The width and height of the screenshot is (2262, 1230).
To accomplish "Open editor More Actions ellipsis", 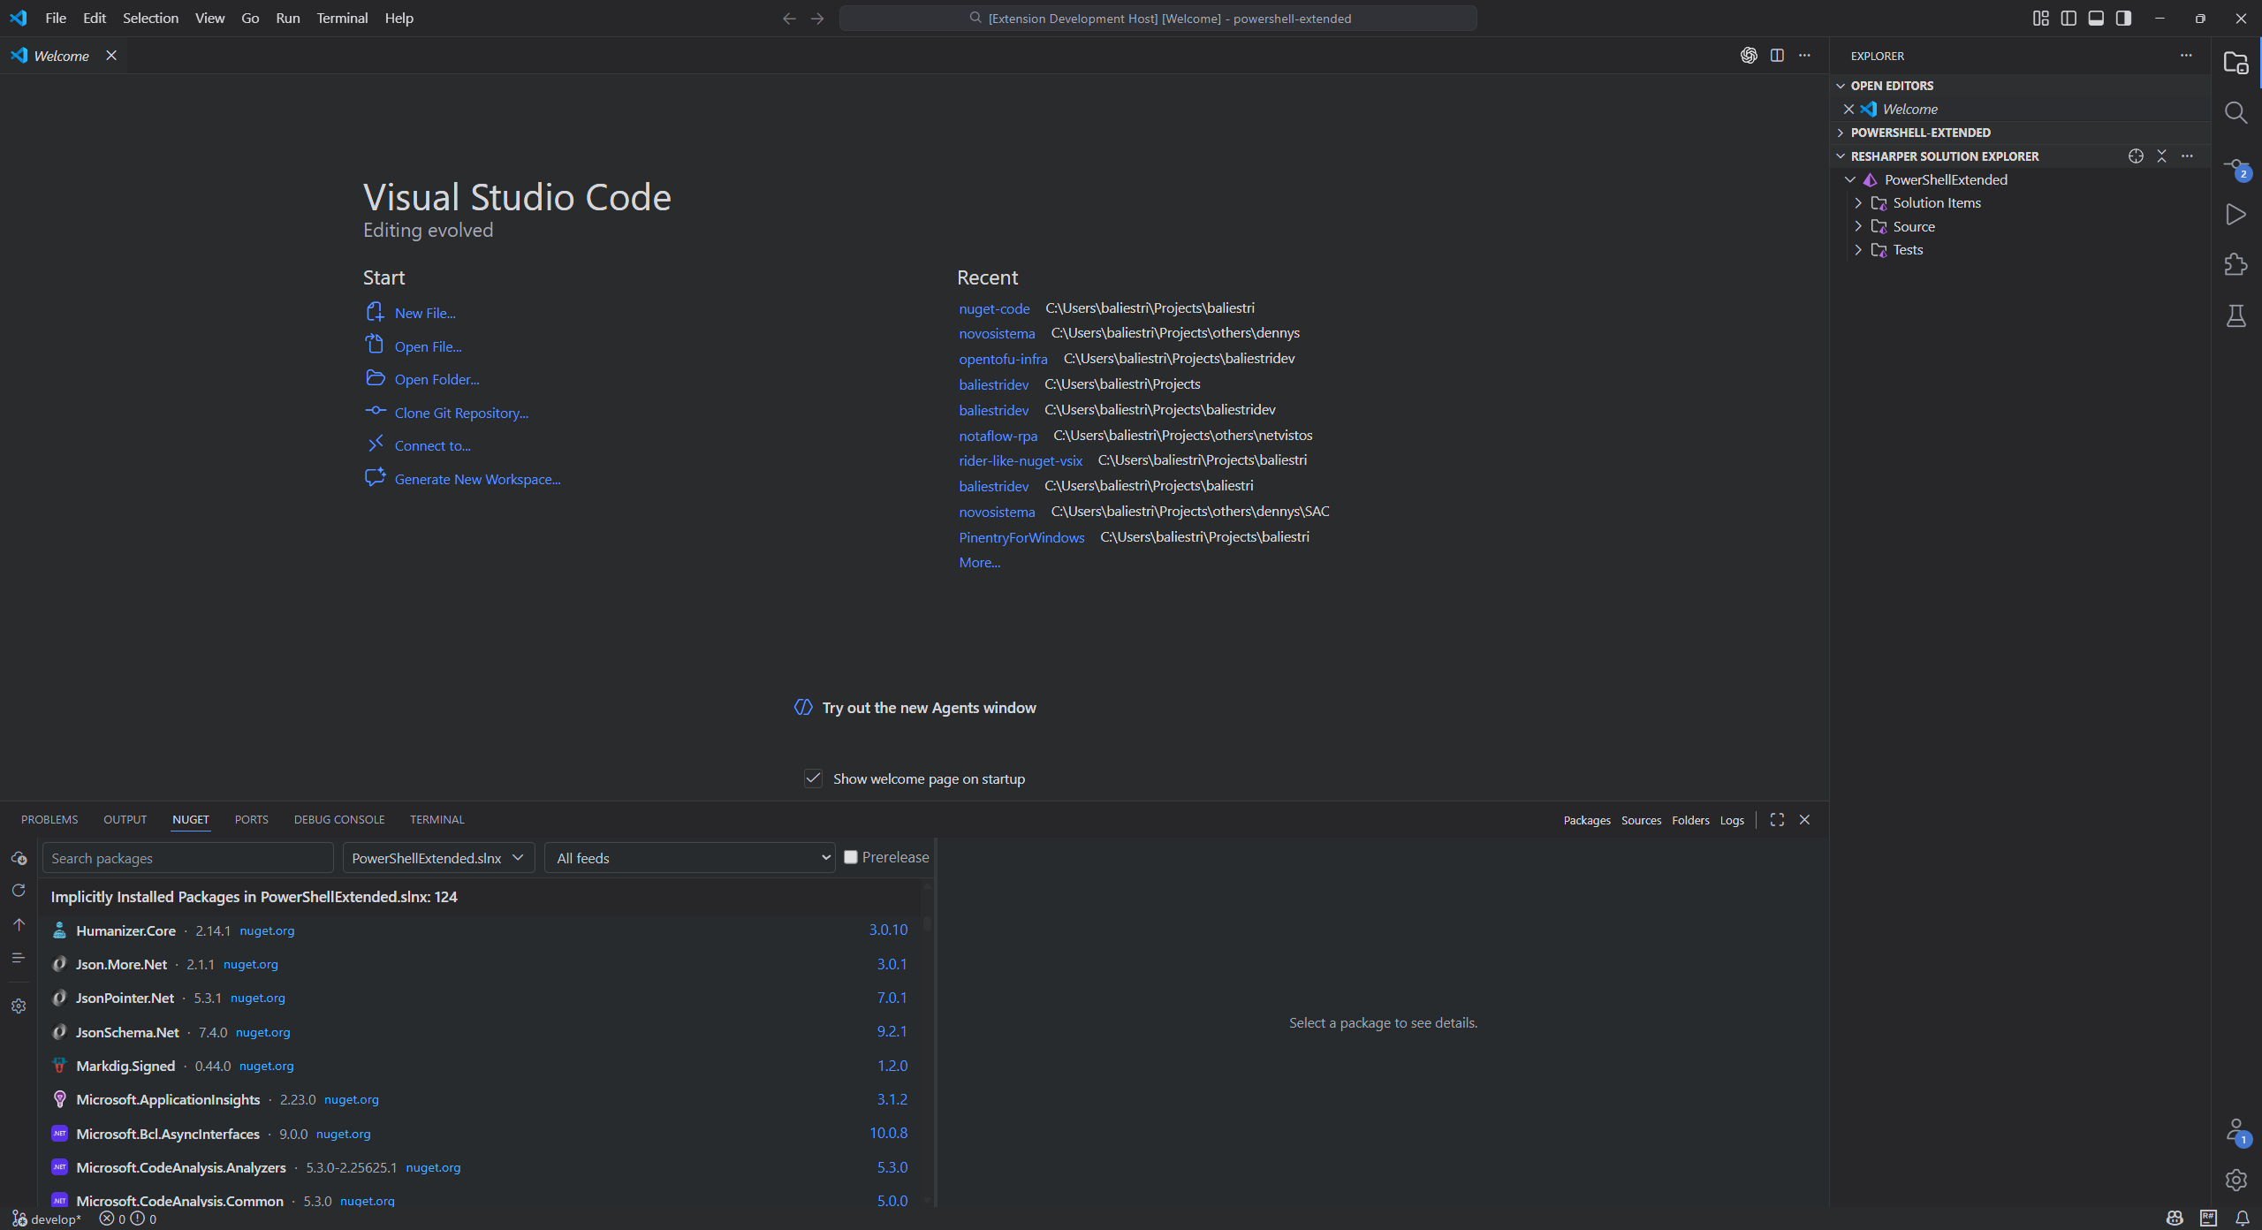I will point(1804,55).
